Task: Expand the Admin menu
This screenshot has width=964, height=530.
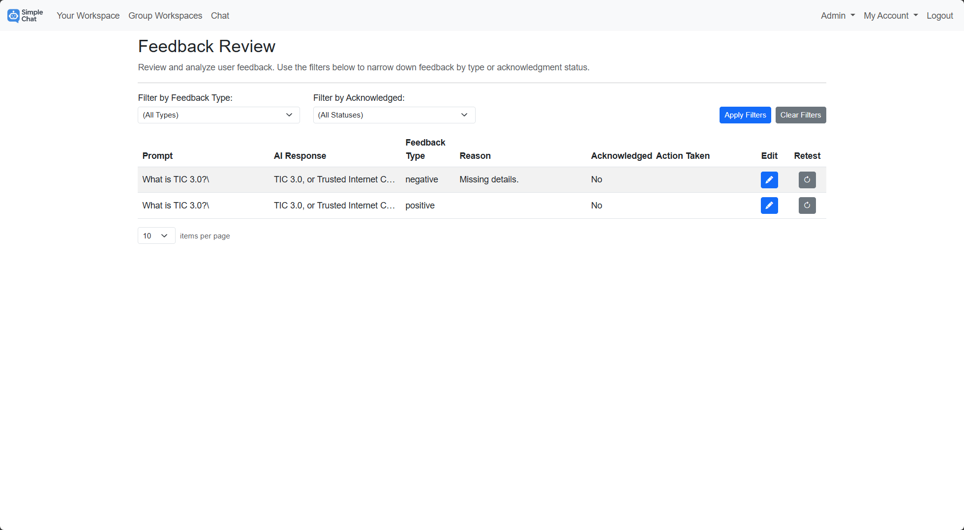Action: tap(837, 15)
